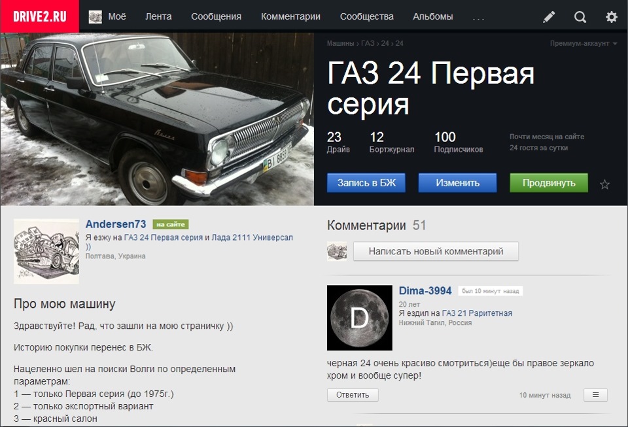
Task: Open the DRIVE2.RU home logo
Action: pyautogui.click(x=40, y=16)
